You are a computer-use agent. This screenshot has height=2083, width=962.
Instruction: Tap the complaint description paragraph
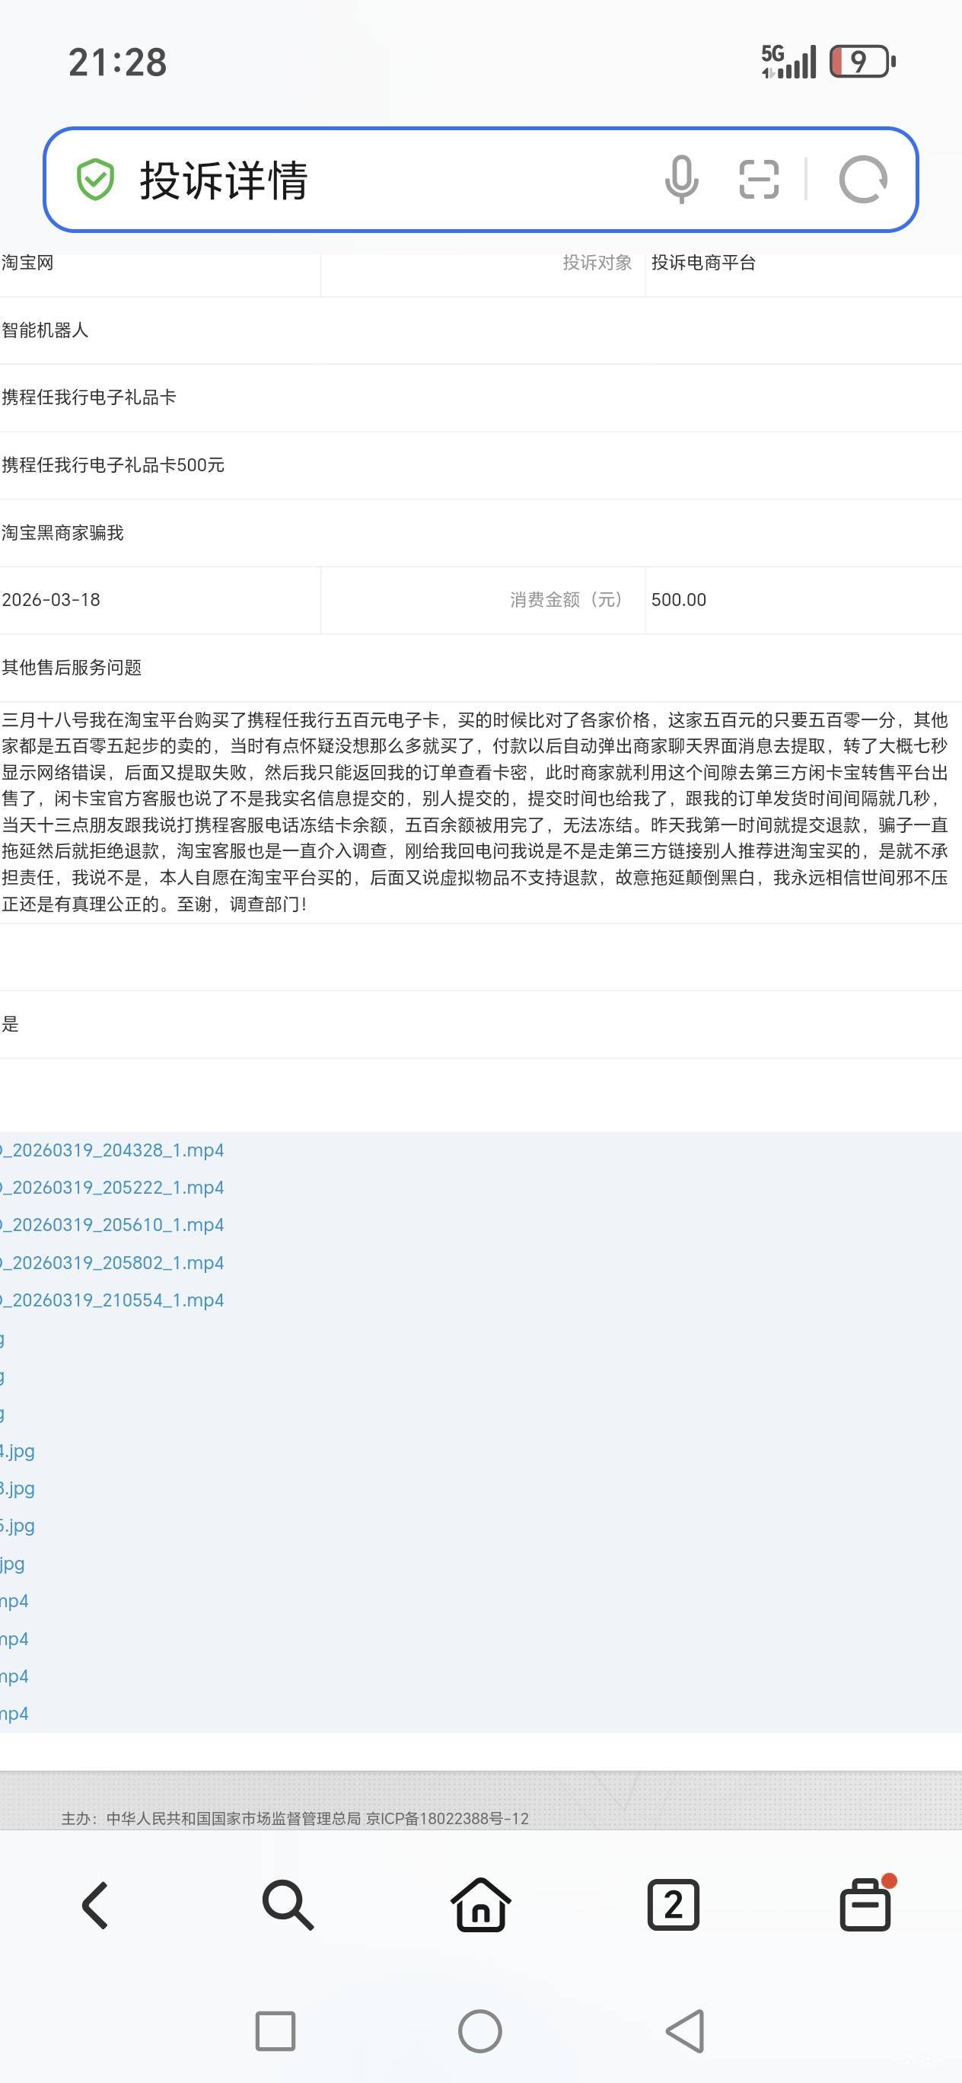475,811
